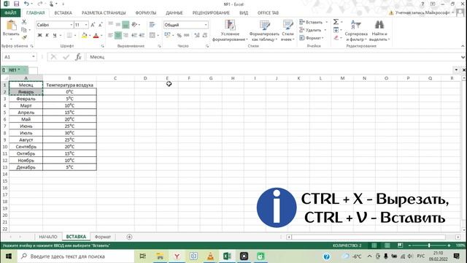Image resolution: width=467 pixels, height=263 pixels.
Task: Open Windows search box on taskbar
Action: pos(76,256)
